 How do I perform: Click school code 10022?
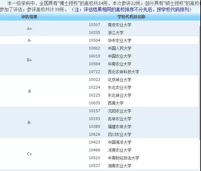95,80
